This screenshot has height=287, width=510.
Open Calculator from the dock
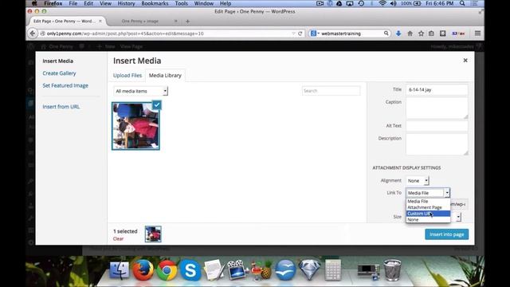(333, 269)
